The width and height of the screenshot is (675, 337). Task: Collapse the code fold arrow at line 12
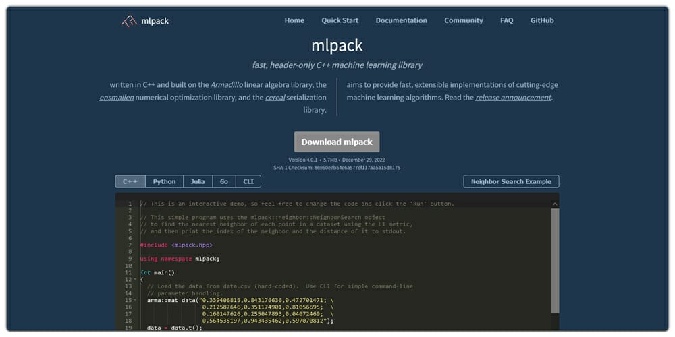click(x=135, y=280)
